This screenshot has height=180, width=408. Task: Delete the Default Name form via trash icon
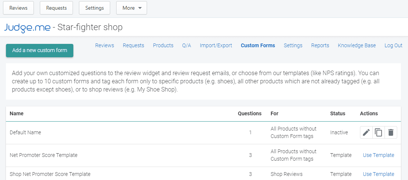click(391, 132)
